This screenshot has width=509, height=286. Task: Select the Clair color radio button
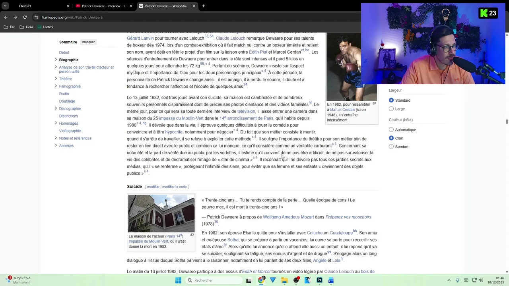point(391,138)
